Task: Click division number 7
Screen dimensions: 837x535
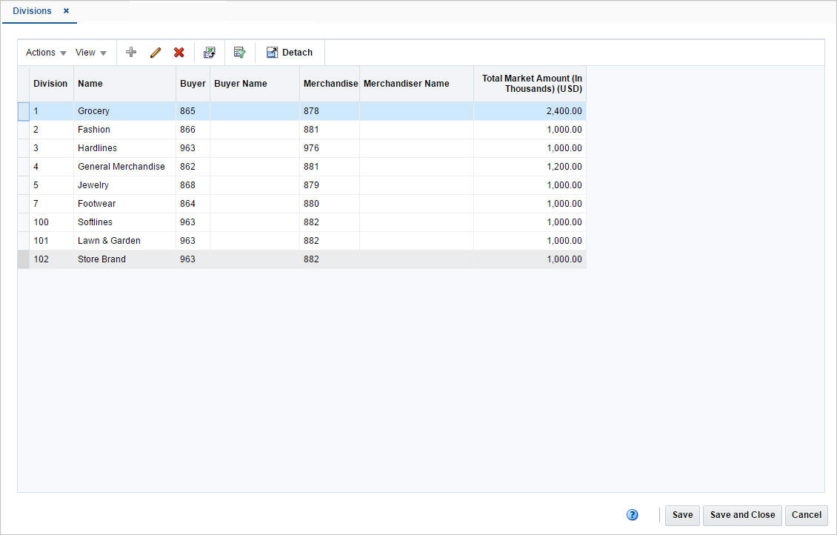Action: coord(51,204)
